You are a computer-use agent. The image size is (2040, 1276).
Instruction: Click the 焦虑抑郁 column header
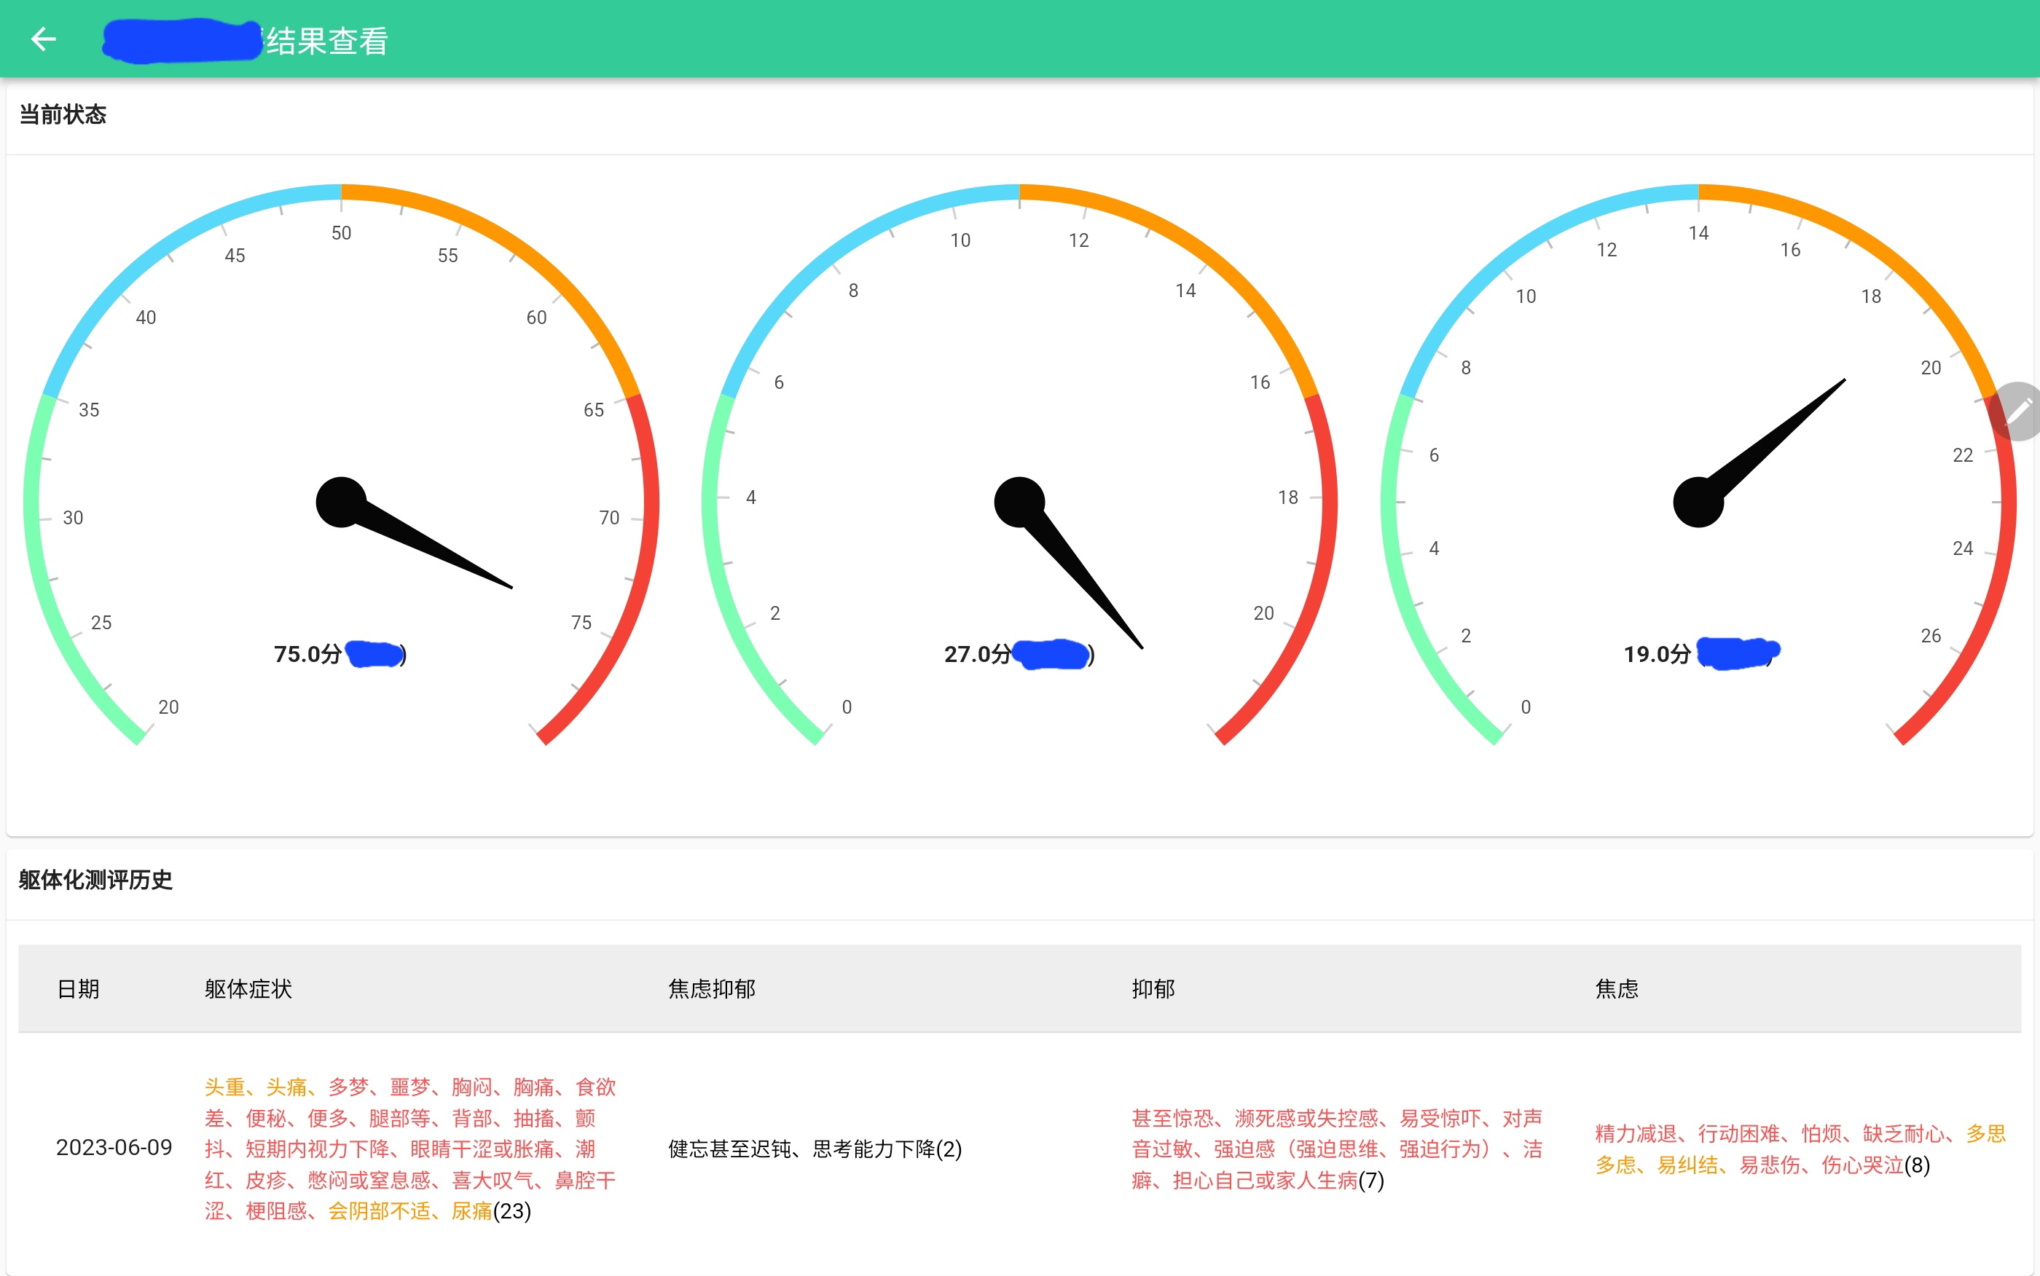712,988
